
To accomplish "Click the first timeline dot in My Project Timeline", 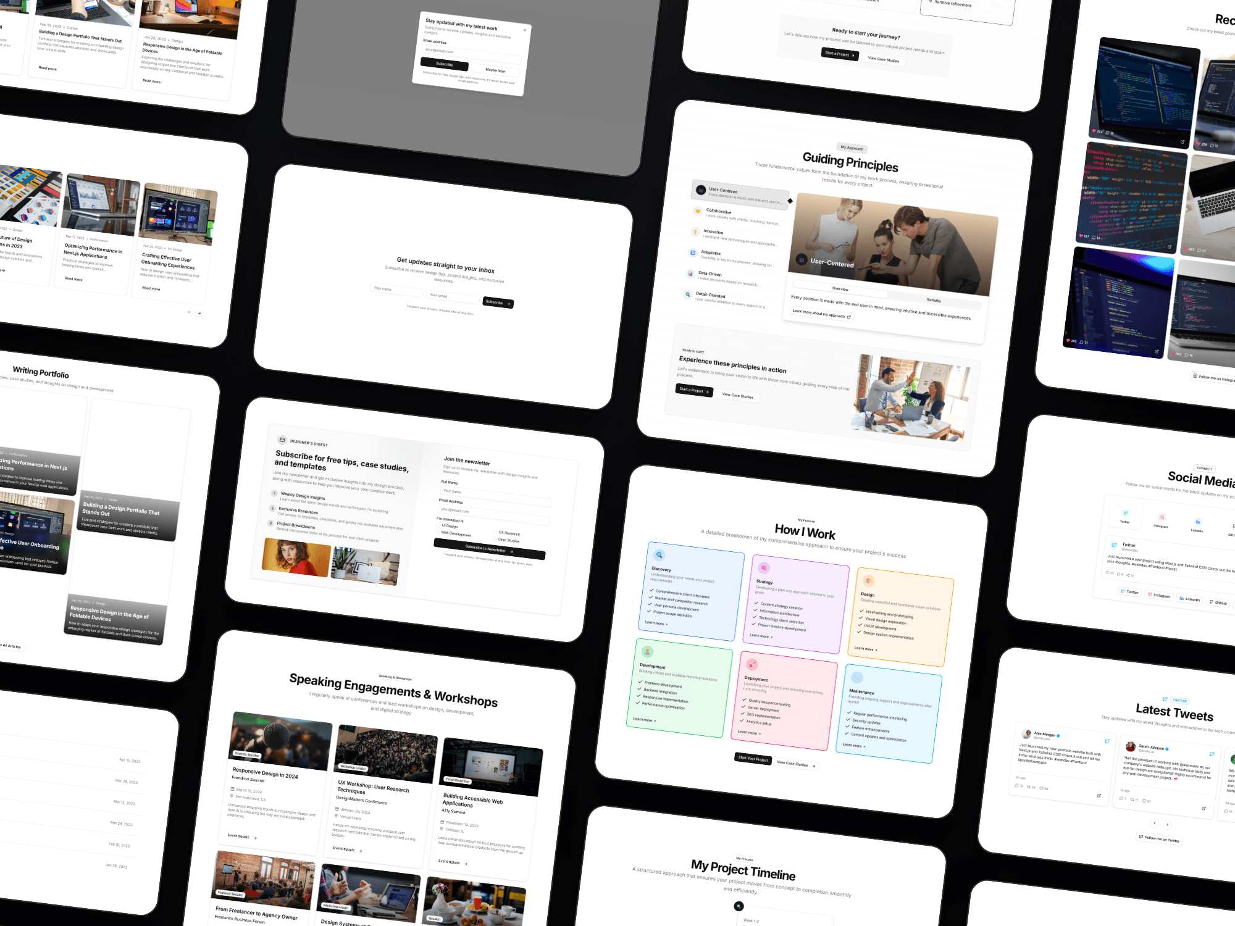I will (739, 906).
